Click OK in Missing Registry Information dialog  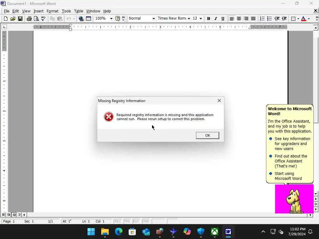pyautogui.click(x=207, y=135)
